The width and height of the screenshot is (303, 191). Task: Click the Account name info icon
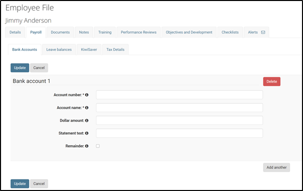[87, 108]
